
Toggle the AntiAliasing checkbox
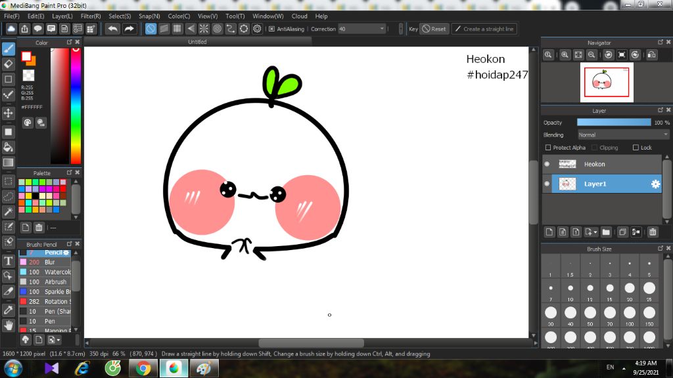pos(271,29)
